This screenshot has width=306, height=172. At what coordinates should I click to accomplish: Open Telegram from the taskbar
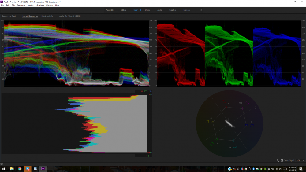coord(28,169)
